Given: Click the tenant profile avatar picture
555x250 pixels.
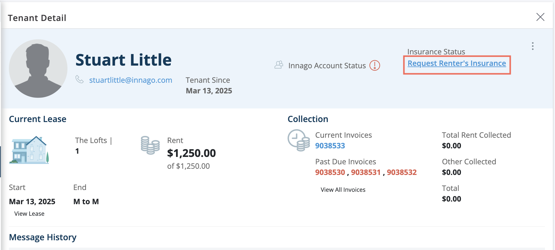Looking at the screenshot, I should tap(38, 69).
